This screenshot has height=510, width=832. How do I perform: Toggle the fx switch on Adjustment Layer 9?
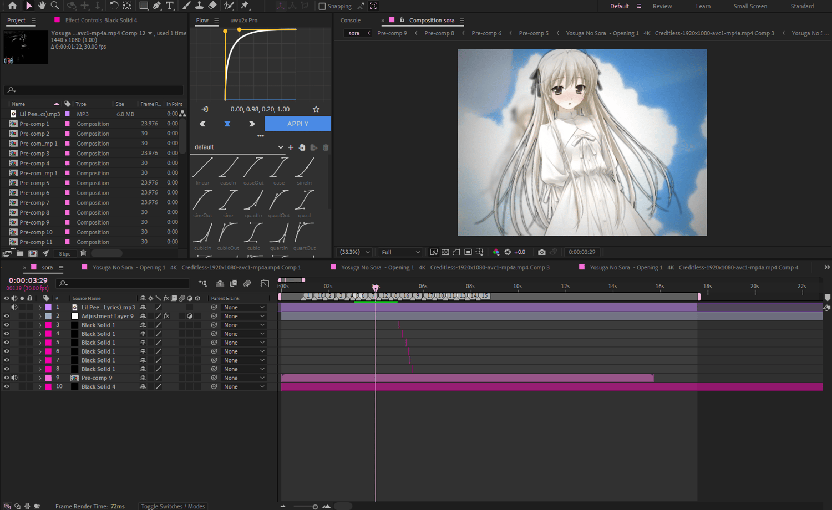[166, 316]
